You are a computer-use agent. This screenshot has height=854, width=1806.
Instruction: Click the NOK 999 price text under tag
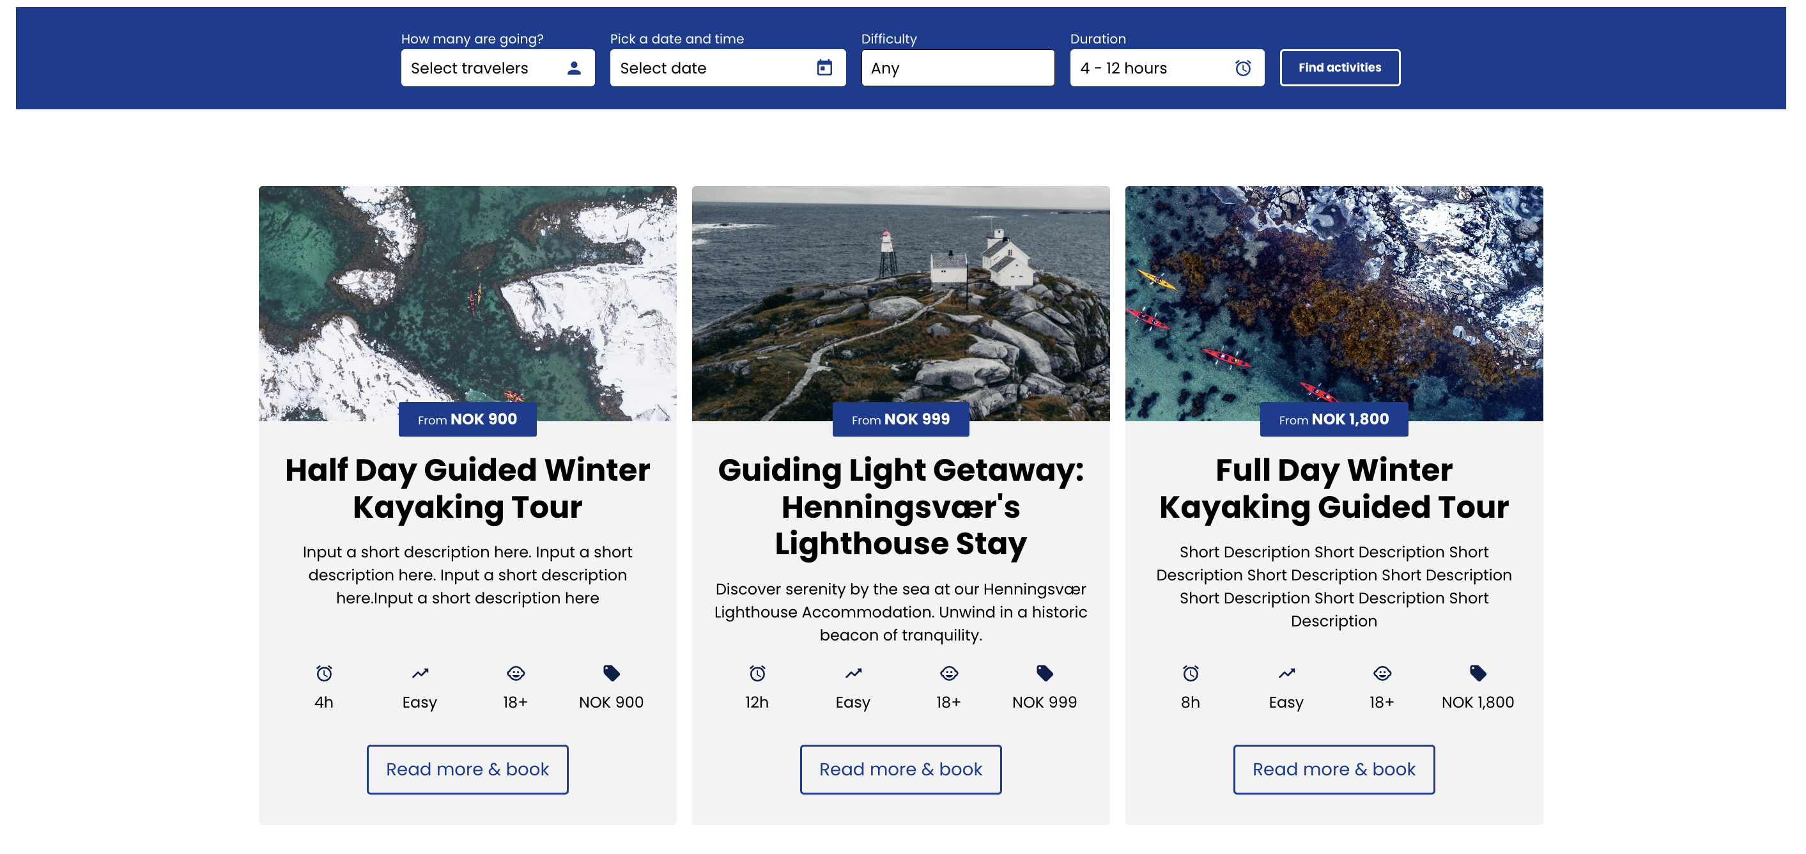click(x=1045, y=702)
